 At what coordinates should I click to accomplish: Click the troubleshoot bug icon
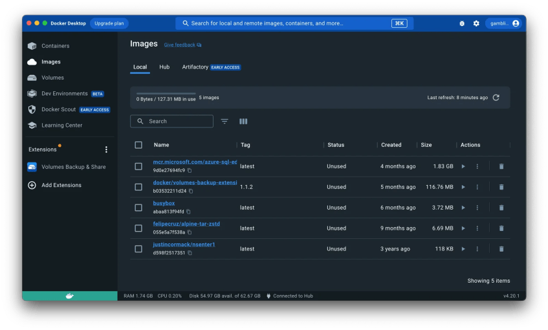click(462, 23)
